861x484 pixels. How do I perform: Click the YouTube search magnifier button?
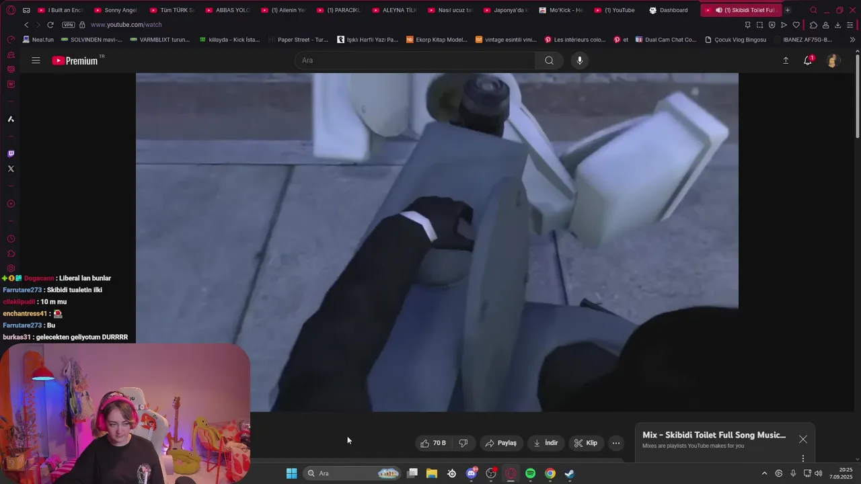[x=550, y=61]
